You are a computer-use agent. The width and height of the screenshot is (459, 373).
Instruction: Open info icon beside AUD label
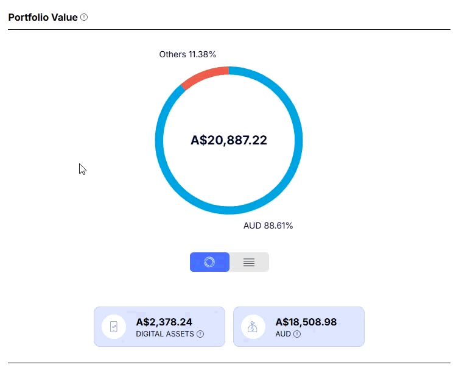click(297, 334)
